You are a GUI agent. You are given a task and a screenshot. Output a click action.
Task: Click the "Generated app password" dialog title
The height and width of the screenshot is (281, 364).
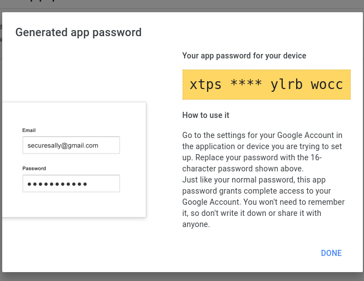[78, 32]
